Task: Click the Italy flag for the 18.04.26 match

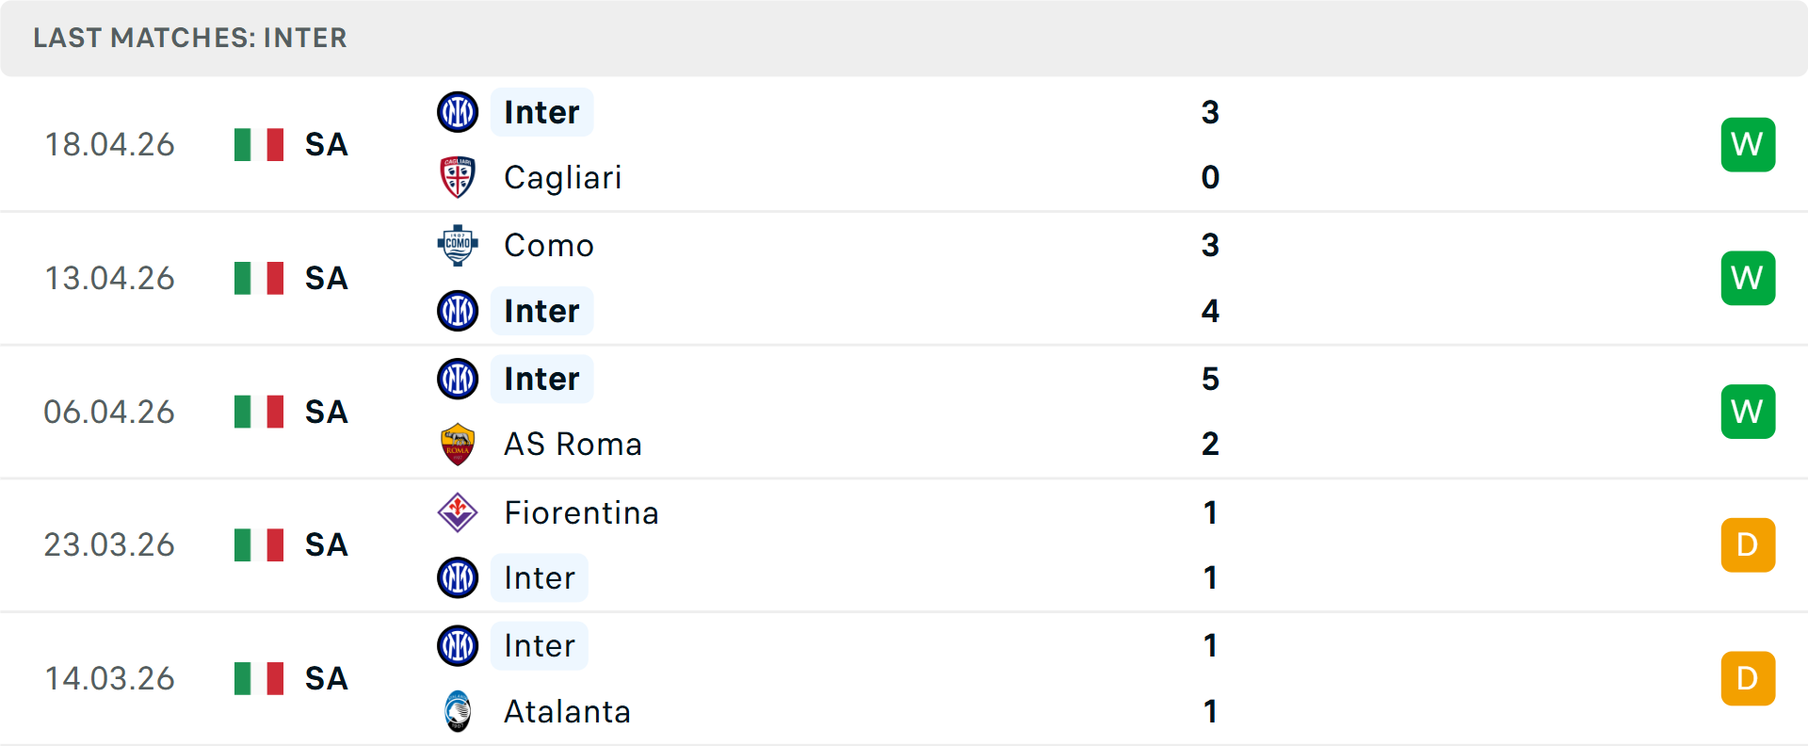Action: point(258,144)
